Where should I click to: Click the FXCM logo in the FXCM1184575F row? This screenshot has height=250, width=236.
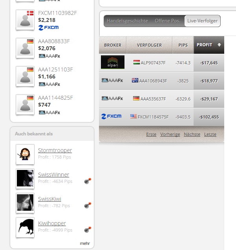coord(112,117)
